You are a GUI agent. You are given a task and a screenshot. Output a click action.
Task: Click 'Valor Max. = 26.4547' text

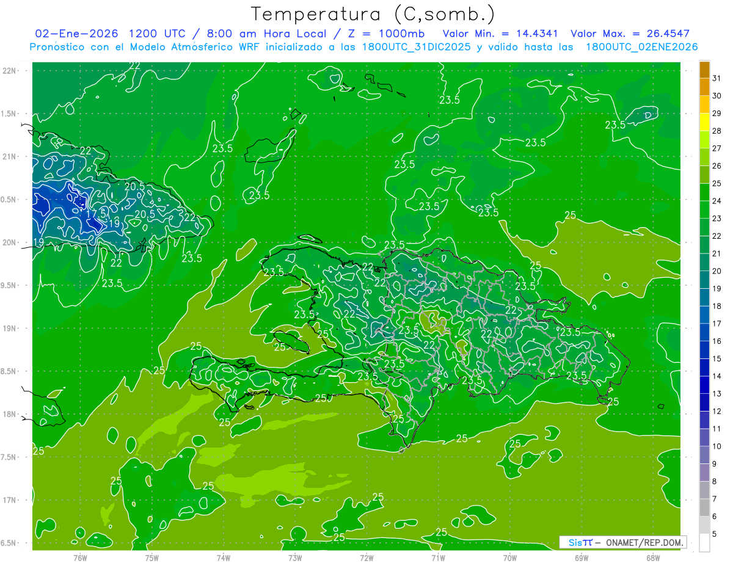630,34
